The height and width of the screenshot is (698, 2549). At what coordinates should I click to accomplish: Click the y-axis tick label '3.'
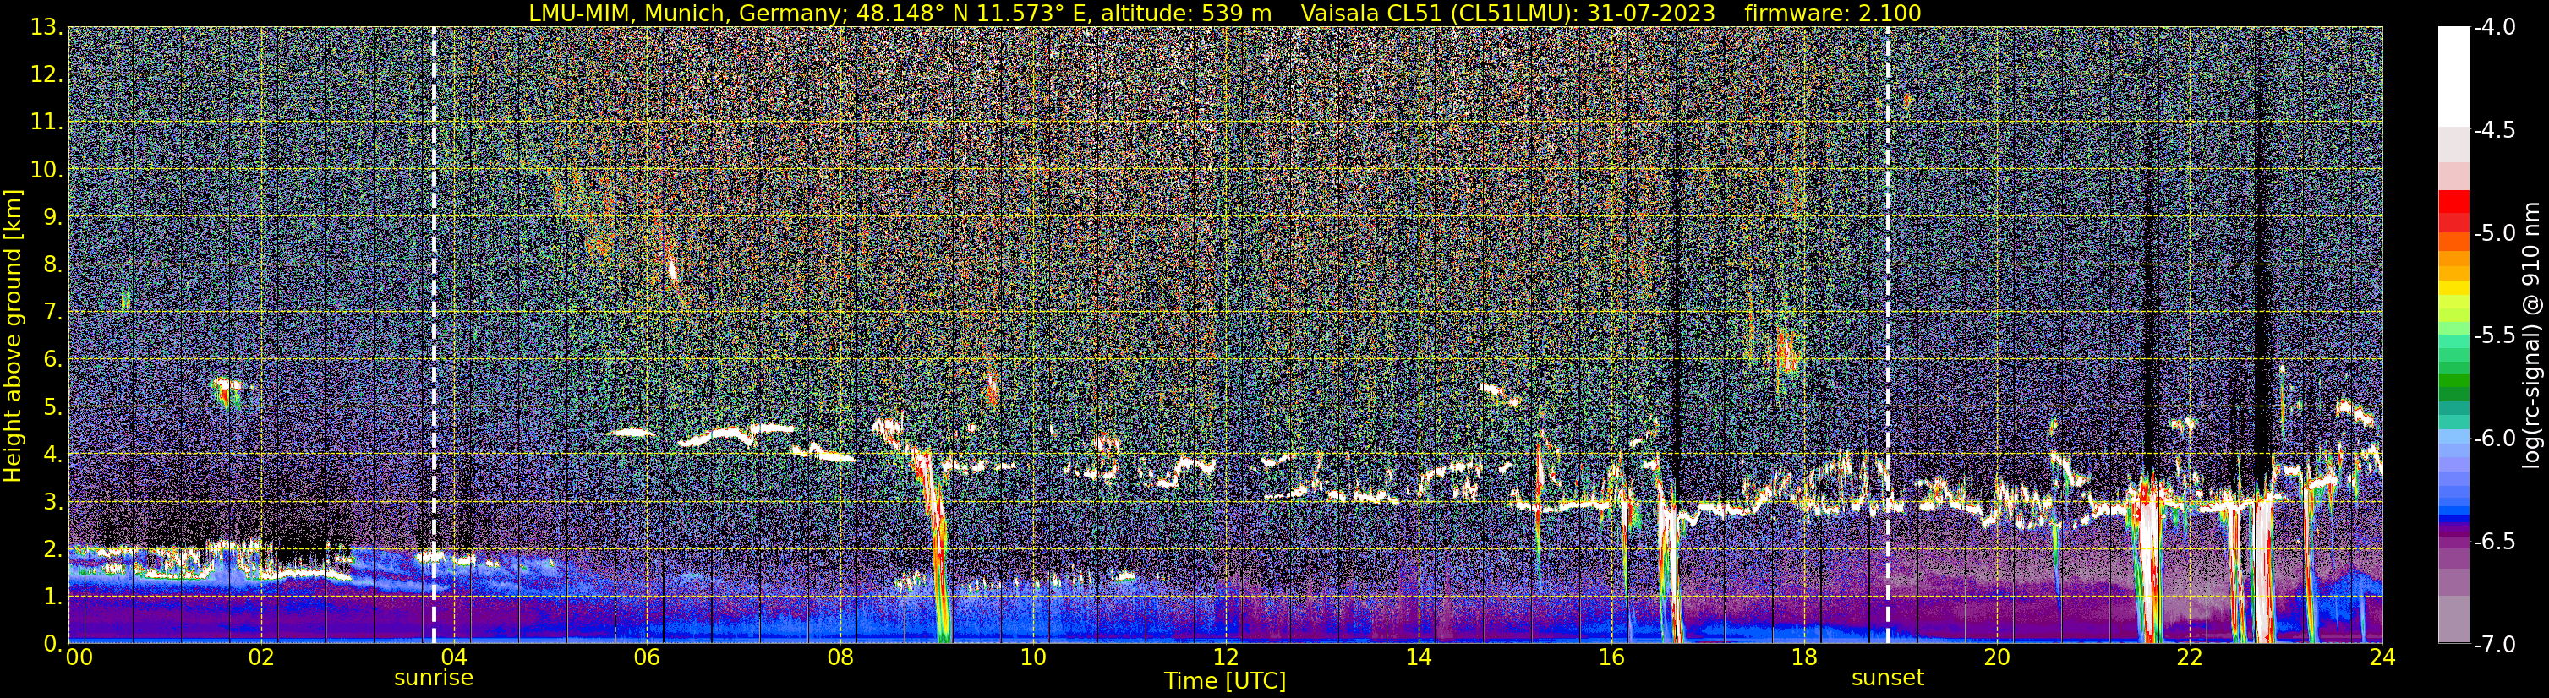pos(52,502)
